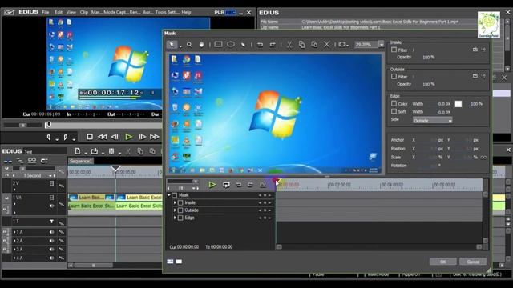Click OK in the Mask dialog
The width and height of the screenshot is (513, 288).
pyautogui.click(x=442, y=262)
